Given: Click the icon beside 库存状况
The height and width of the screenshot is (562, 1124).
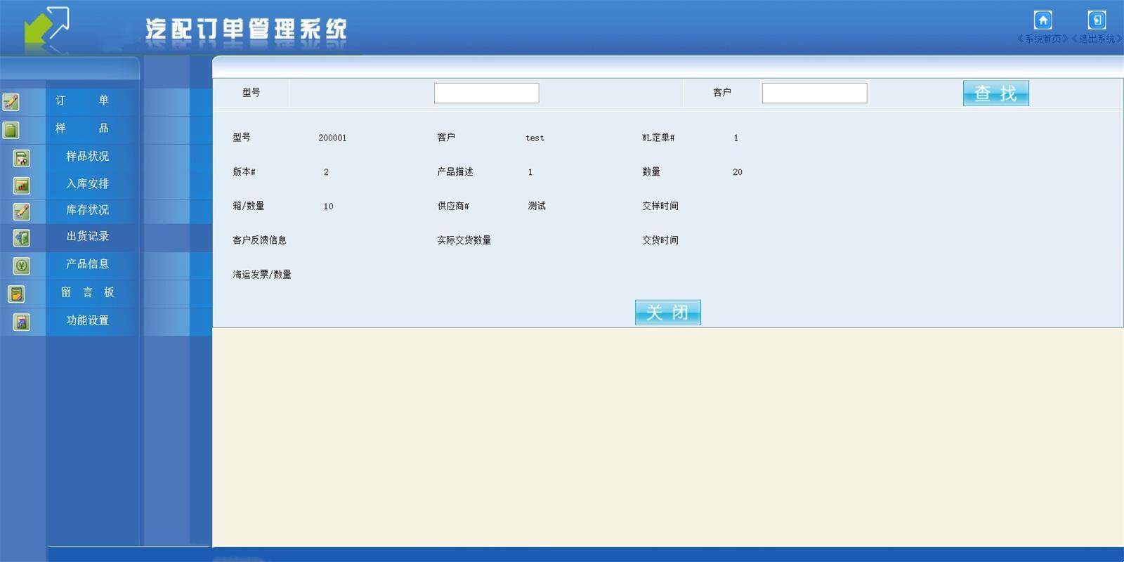Looking at the screenshot, I should pos(22,211).
